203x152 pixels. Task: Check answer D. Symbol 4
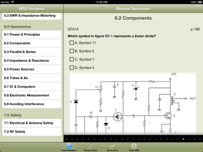[x=71, y=68]
